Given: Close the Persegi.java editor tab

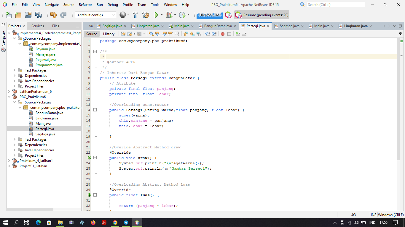Looking at the screenshot, I should pos(268,26).
